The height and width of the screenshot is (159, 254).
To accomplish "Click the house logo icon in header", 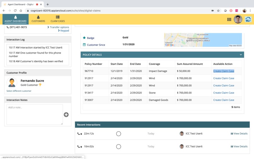I will (248, 19).
